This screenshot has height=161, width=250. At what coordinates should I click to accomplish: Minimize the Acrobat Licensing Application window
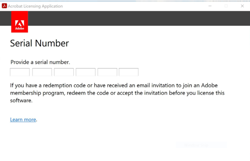tap(210, 6)
